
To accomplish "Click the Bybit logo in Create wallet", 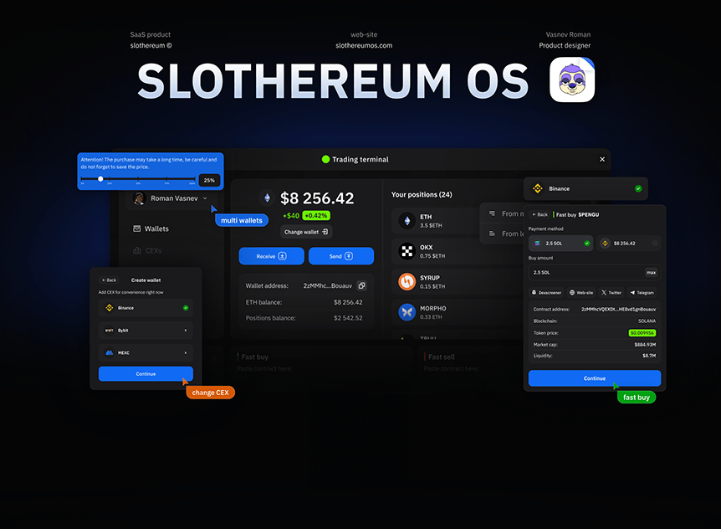I will [110, 331].
